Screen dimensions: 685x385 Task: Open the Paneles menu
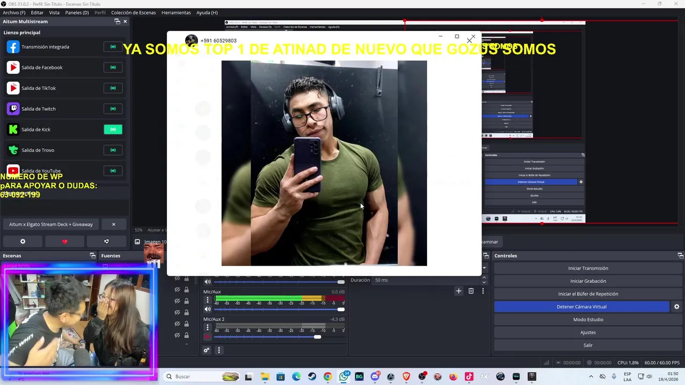point(77,12)
